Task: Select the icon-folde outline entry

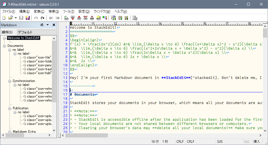Action: click(x=37, y=61)
